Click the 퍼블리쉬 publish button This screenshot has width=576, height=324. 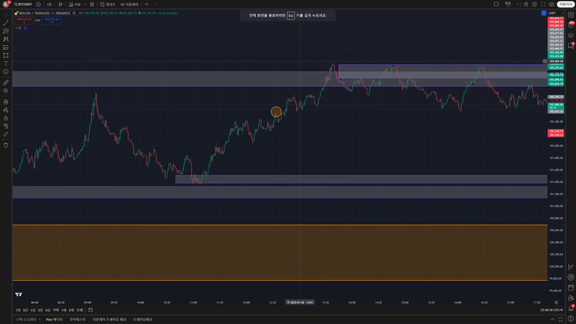pos(565,4)
